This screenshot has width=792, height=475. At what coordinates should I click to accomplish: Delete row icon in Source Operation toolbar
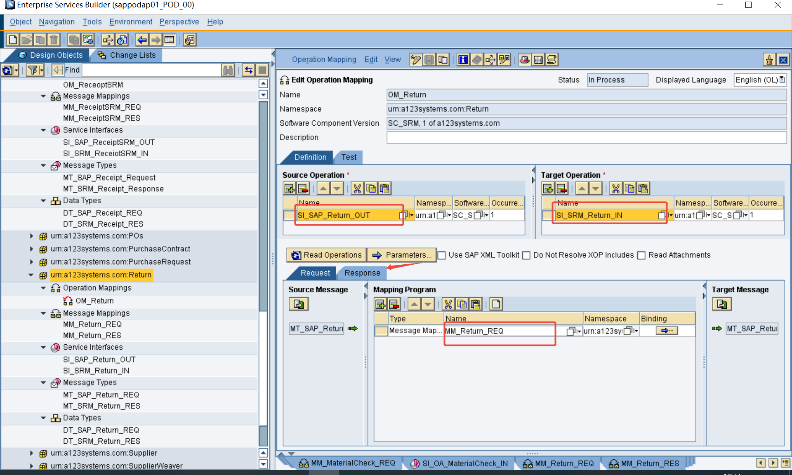tap(303, 189)
